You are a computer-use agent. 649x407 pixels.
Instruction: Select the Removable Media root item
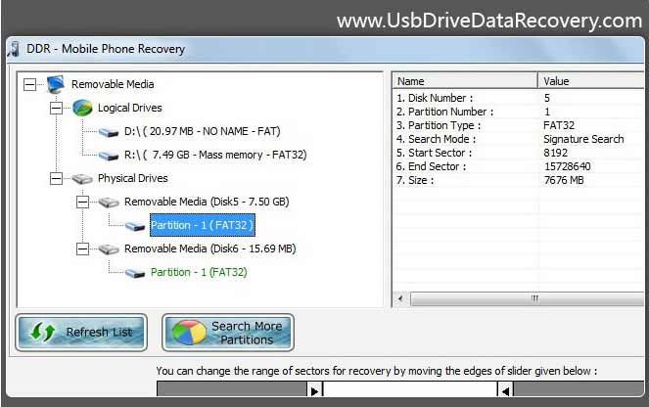(x=113, y=84)
